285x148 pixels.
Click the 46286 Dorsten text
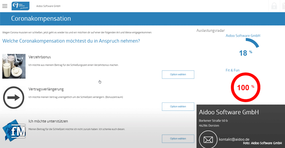[209, 126]
